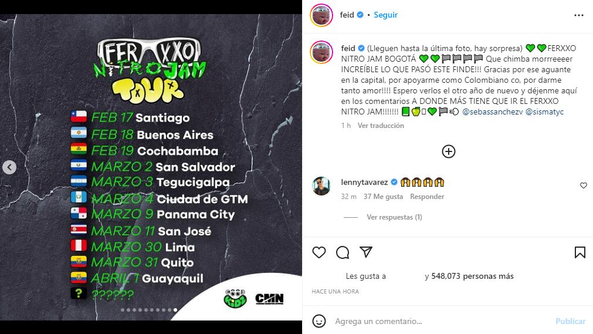This screenshot has width=593, height=334.
Task: Load more comments with plus circle
Action: [449, 151]
